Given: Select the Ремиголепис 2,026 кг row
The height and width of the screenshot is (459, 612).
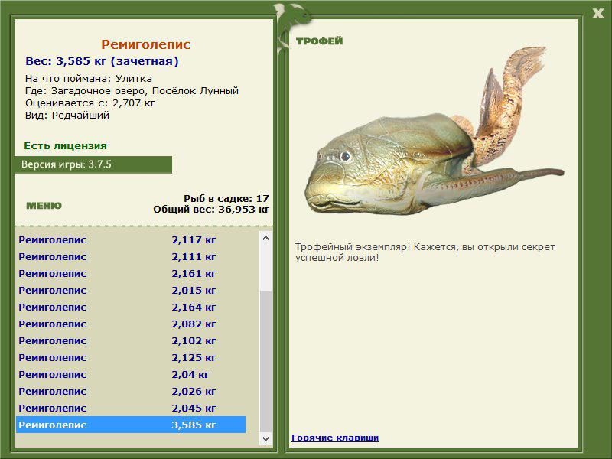Looking at the screenshot, I should click(131, 391).
